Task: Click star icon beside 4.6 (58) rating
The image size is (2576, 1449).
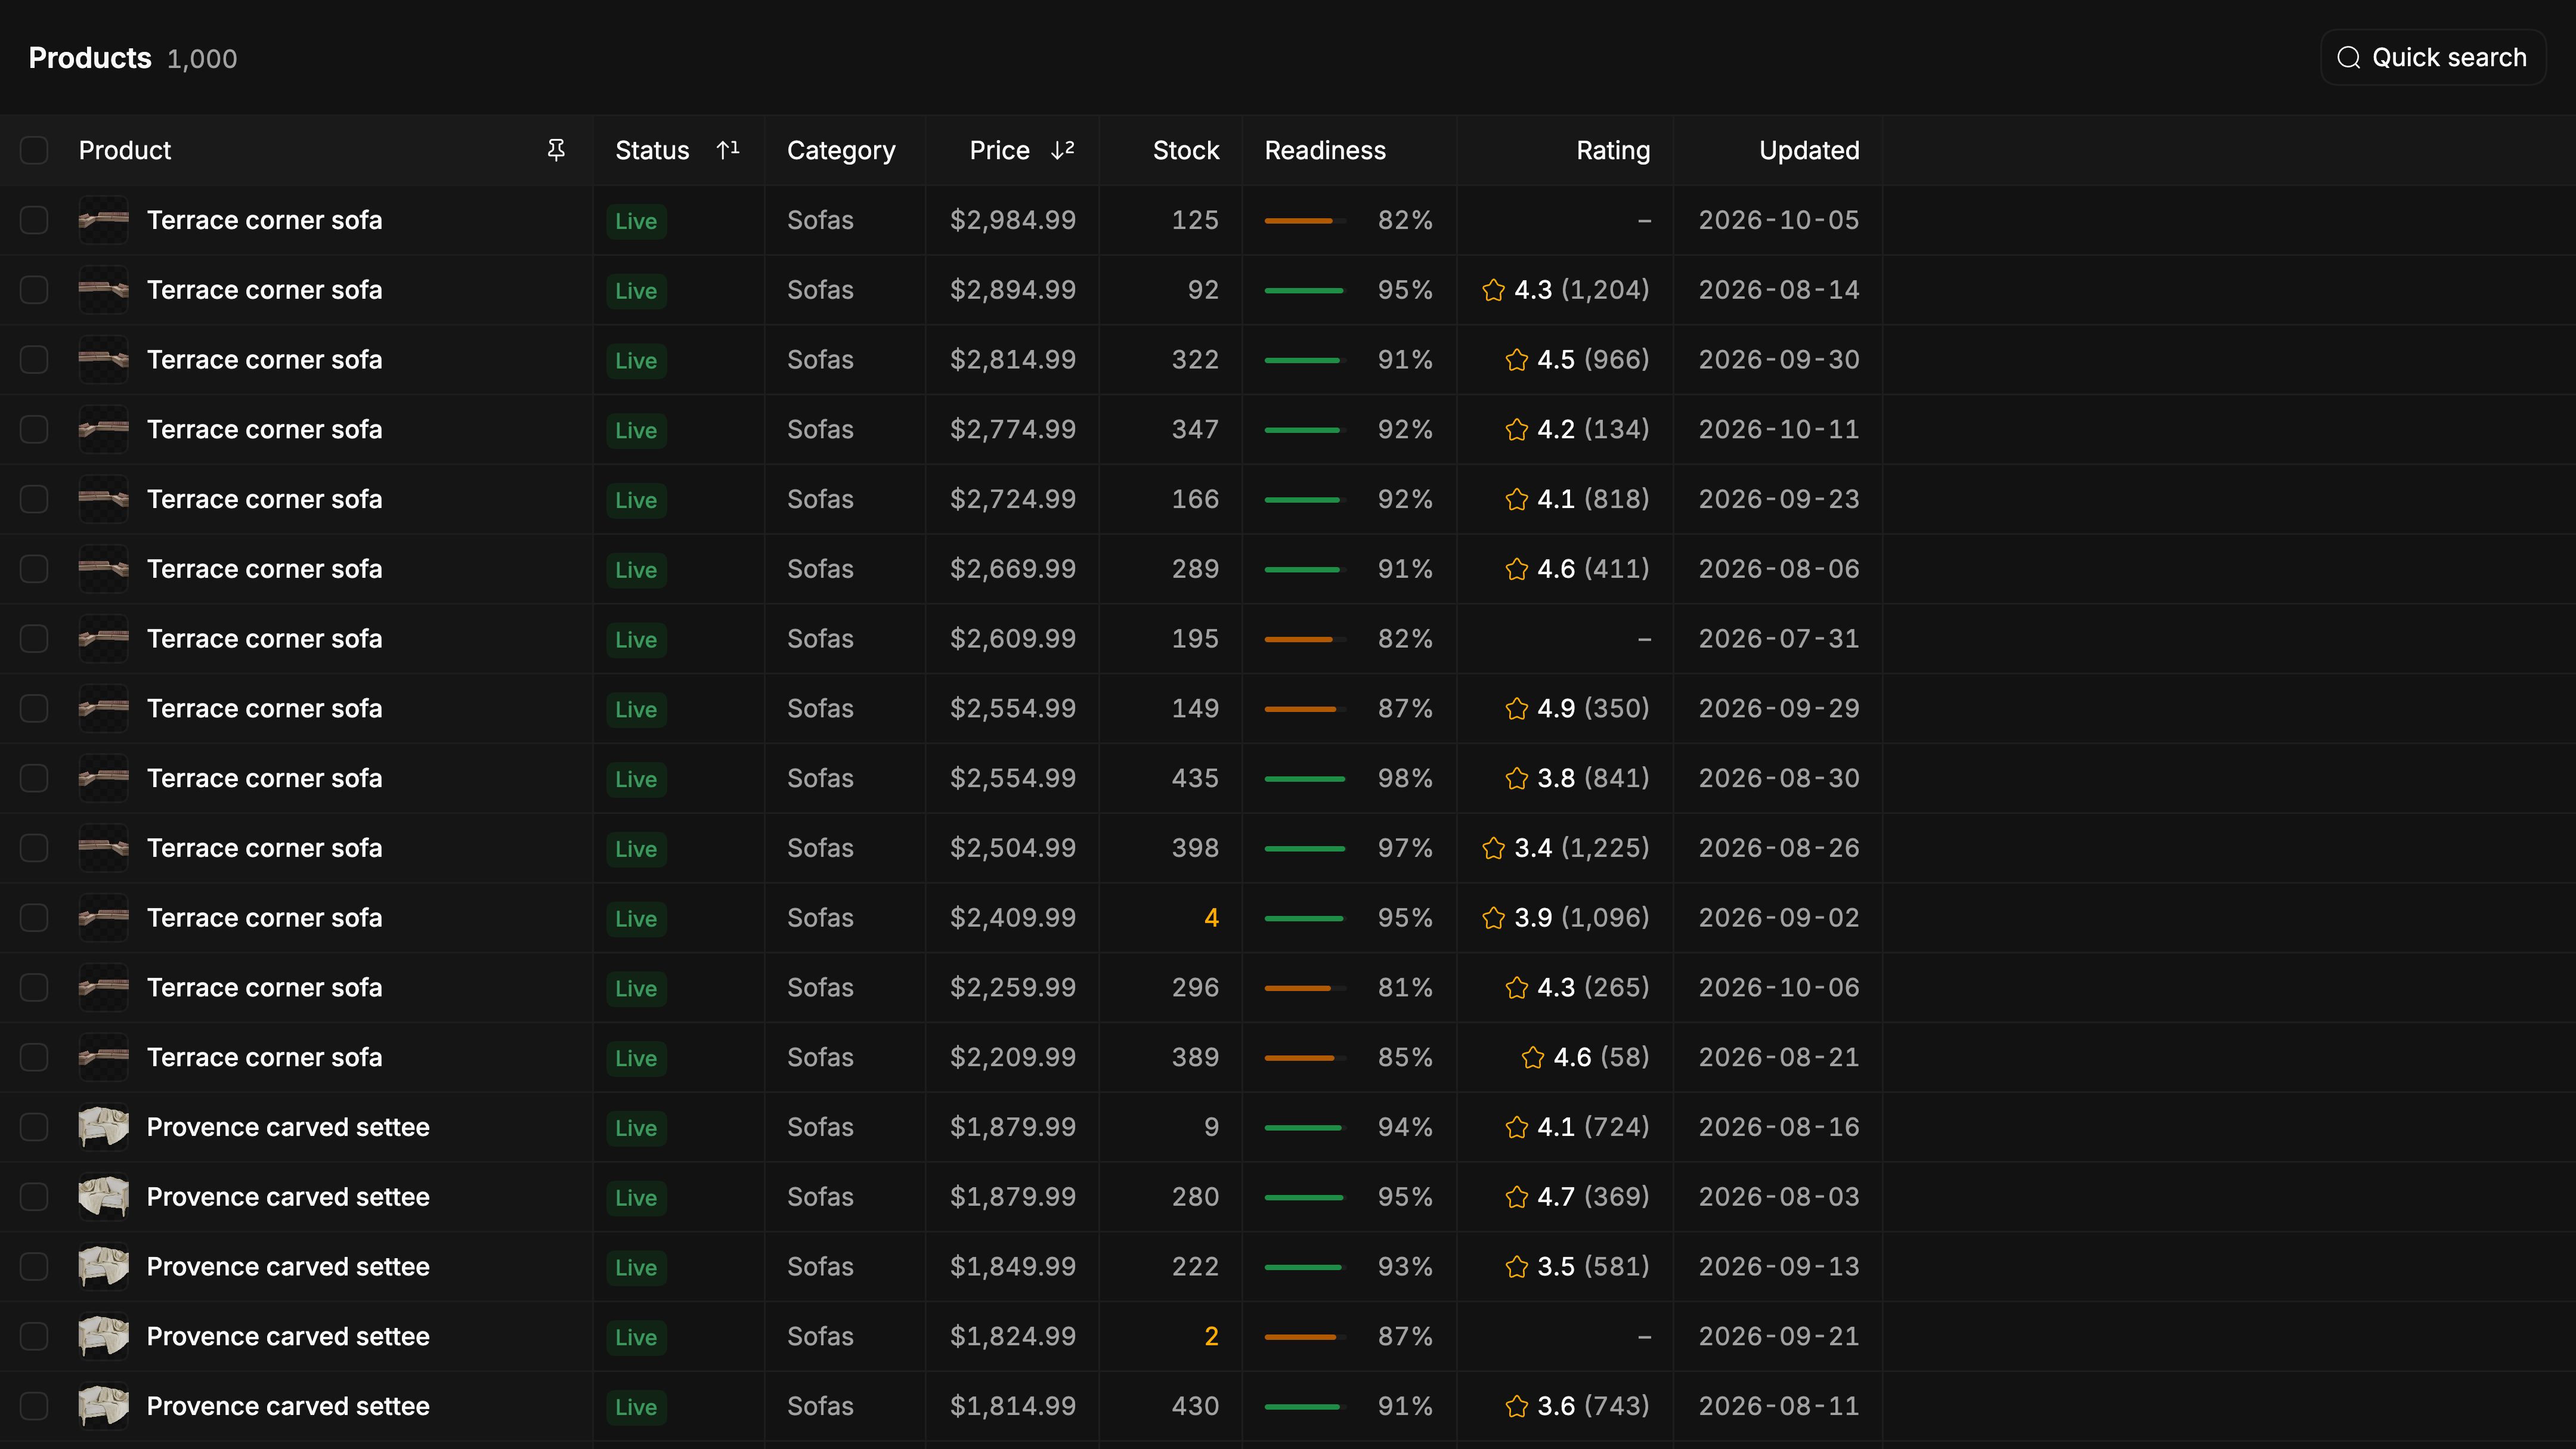Action: 1532,1058
